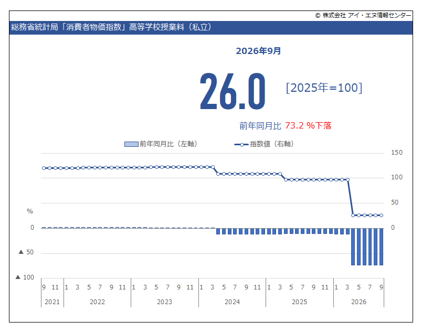Image resolution: width=422 pixels, height=333 pixels.
Task: Click the bar legend swatch for 前年同月比（左軸）
Action: coord(131,144)
